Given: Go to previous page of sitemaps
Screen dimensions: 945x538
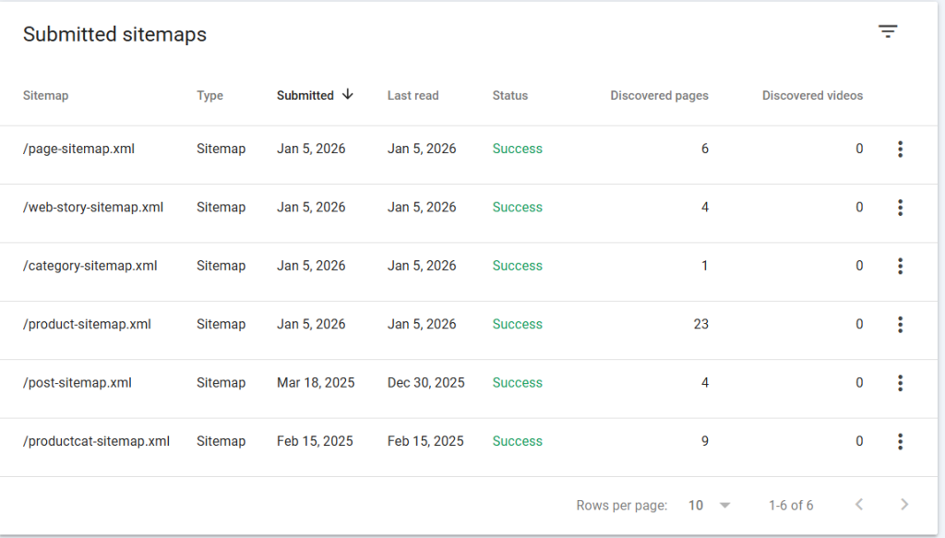Looking at the screenshot, I should click(x=859, y=505).
